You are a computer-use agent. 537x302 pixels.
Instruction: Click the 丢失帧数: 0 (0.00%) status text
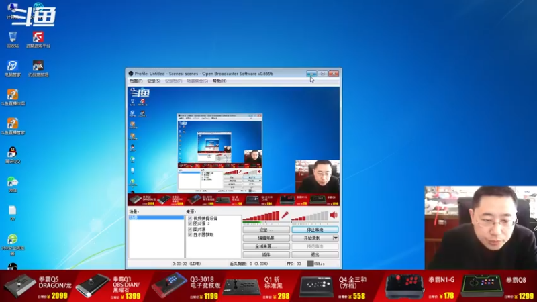coord(248,264)
